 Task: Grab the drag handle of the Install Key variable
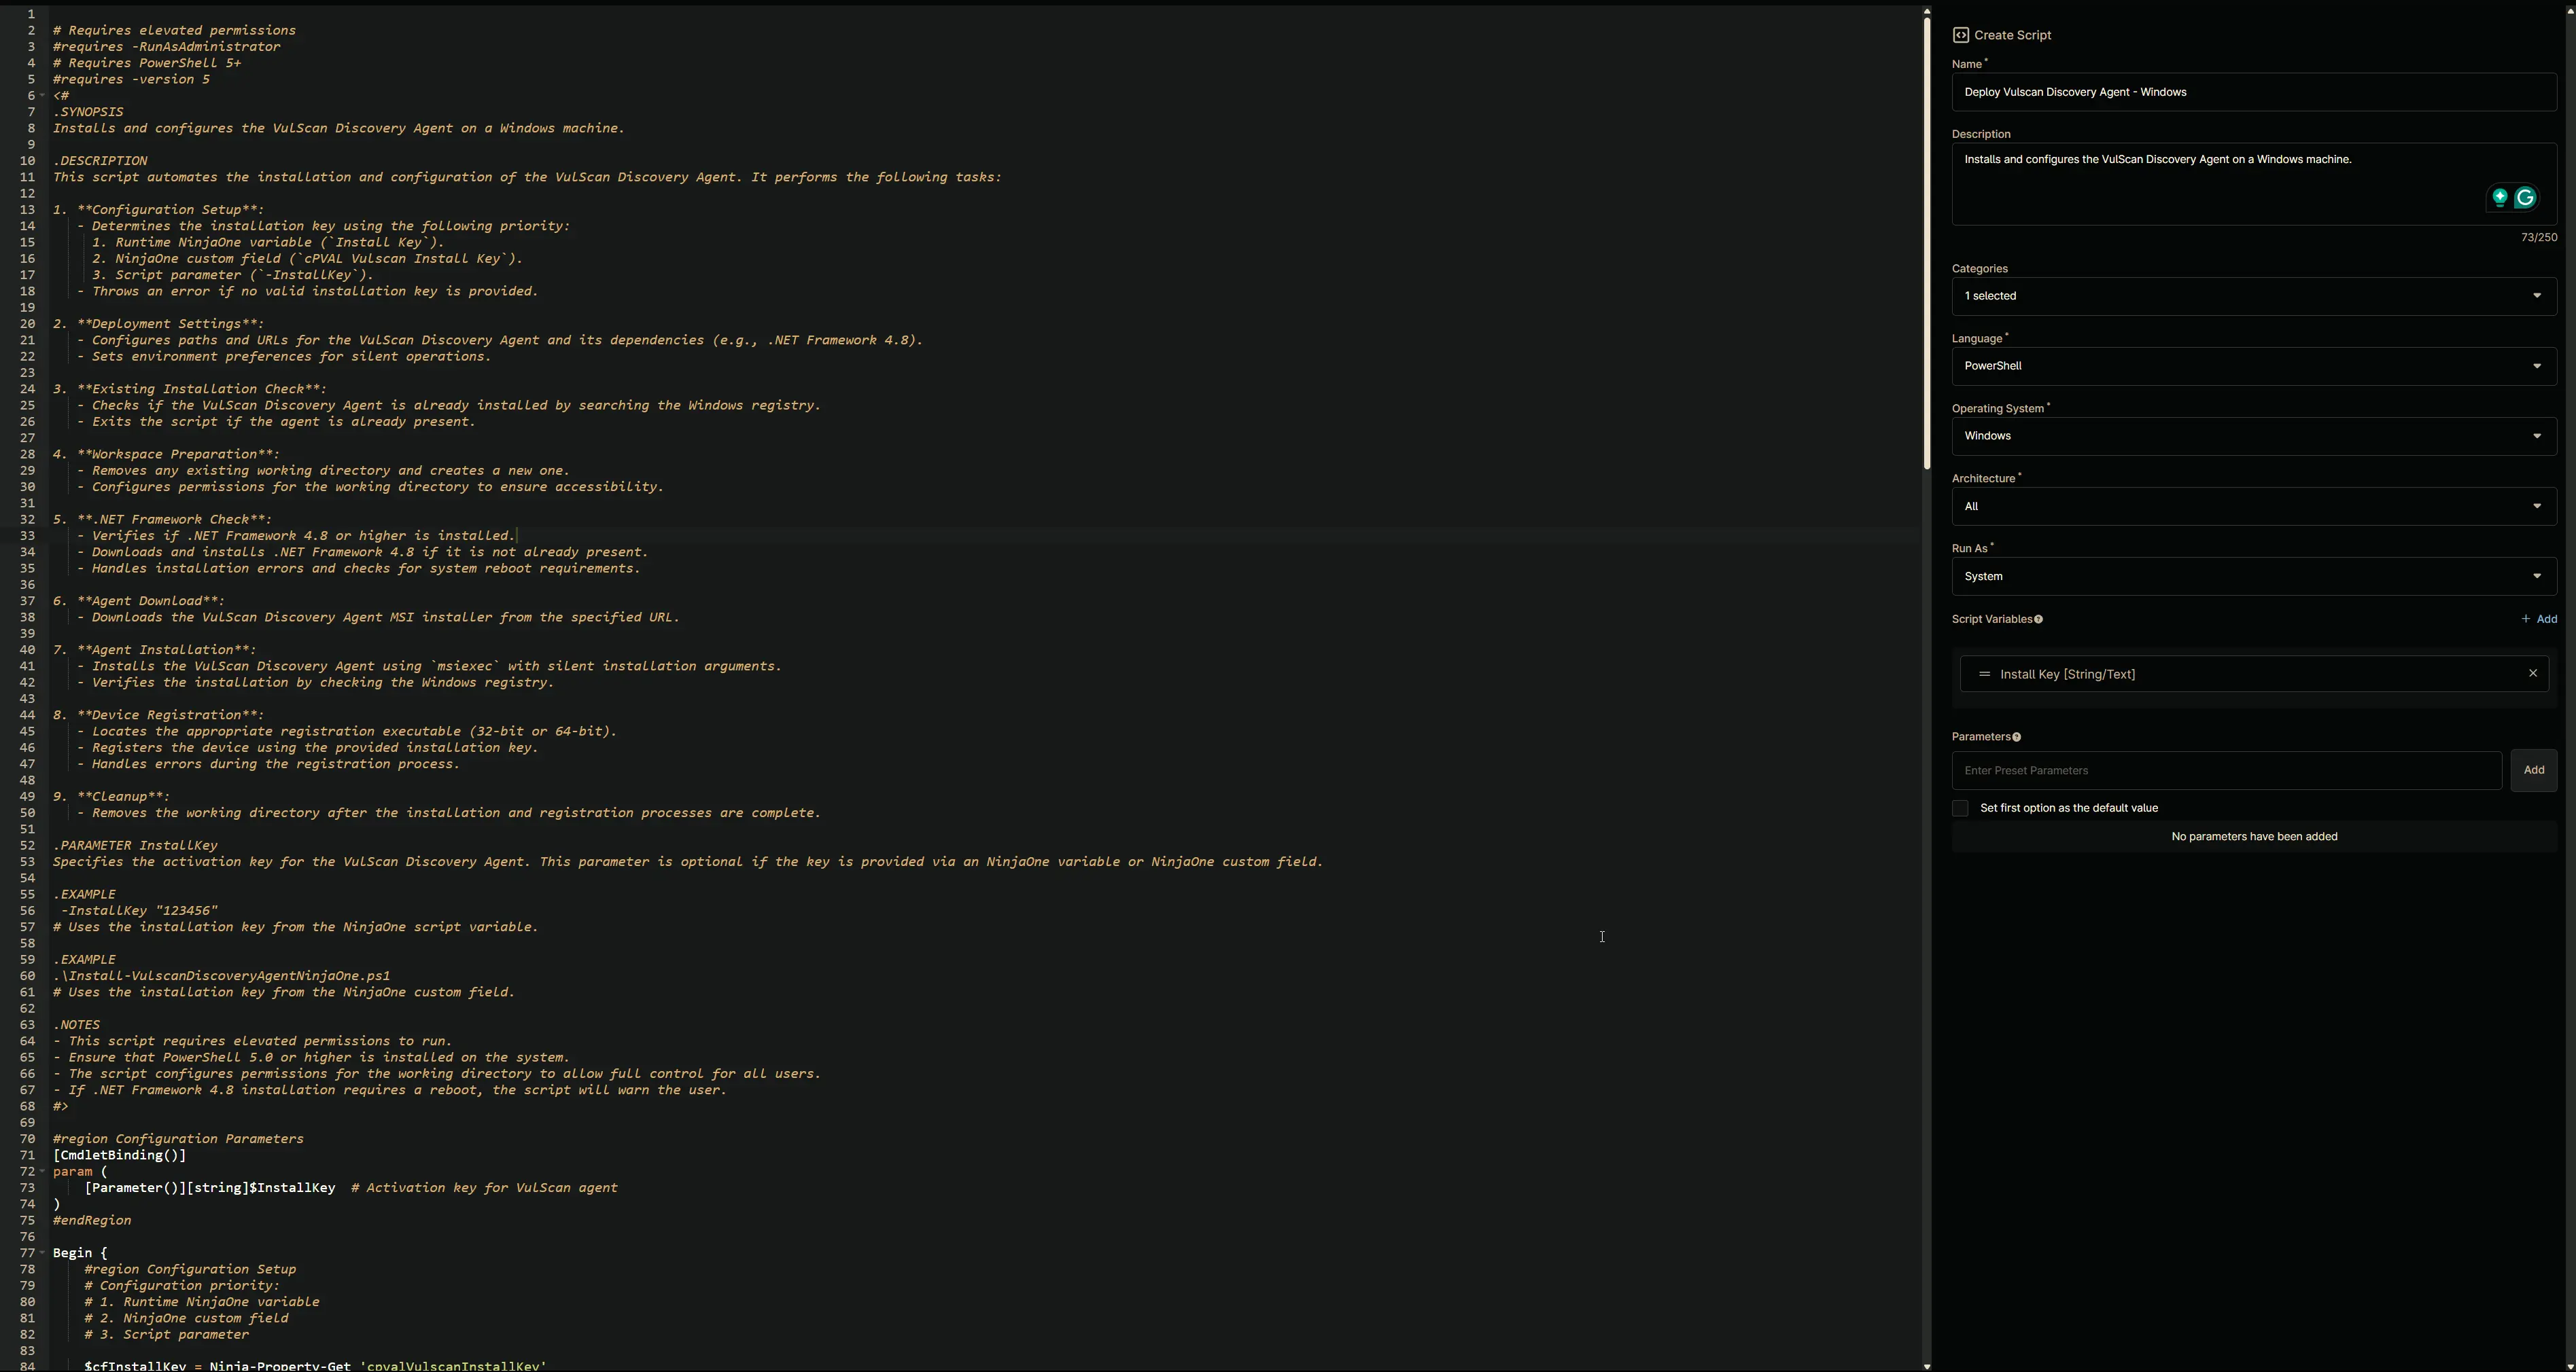click(1984, 674)
